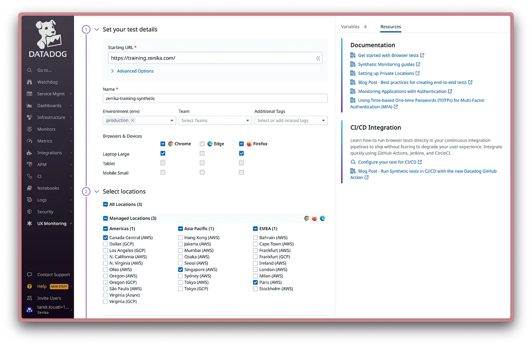Remove the production environment tag
532x346 pixels.
click(133, 120)
